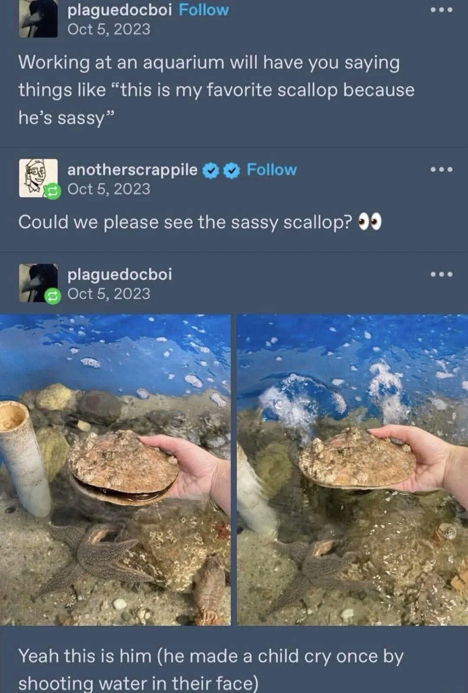Open the Oct 5, 2023 timestamp on top post
468x693 pixels.
click(x=109, y=29)
